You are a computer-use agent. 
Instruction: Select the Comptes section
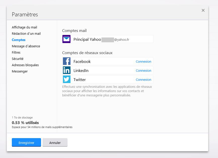19,40
